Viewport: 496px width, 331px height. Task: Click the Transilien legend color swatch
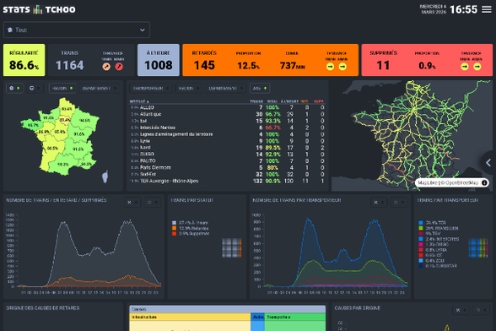coord(421,228)
